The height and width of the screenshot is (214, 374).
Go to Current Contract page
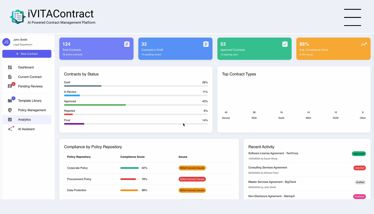30,77
